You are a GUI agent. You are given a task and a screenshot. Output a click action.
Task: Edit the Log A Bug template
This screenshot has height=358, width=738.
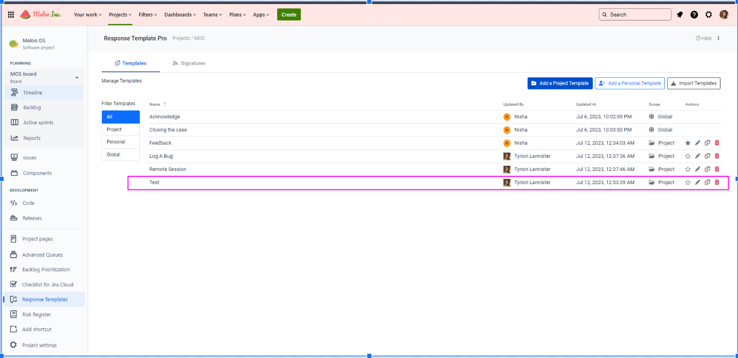click(x=698, y=156)
